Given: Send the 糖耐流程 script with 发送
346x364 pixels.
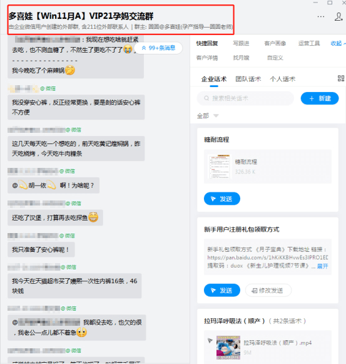Looking at the screenshot, I should point(222,199).
